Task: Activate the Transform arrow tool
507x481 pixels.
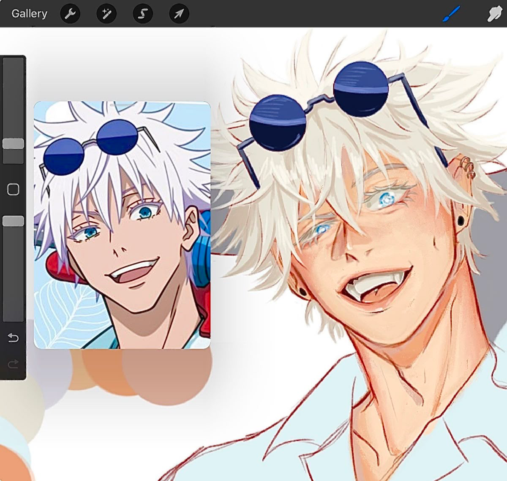Action: 179,14
